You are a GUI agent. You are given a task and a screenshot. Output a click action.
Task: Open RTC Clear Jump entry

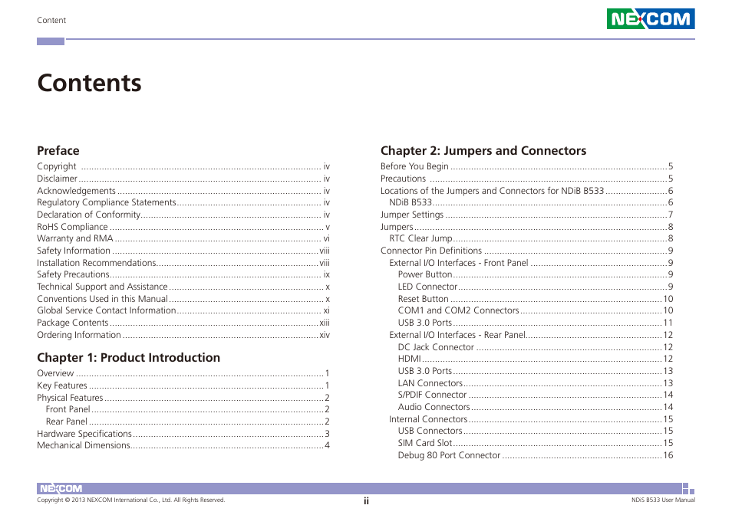531,238
